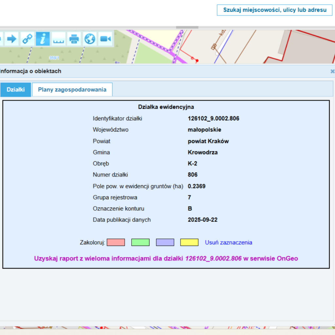Switch to the Działki tab
335x335 pixels.
pos(16,90)
